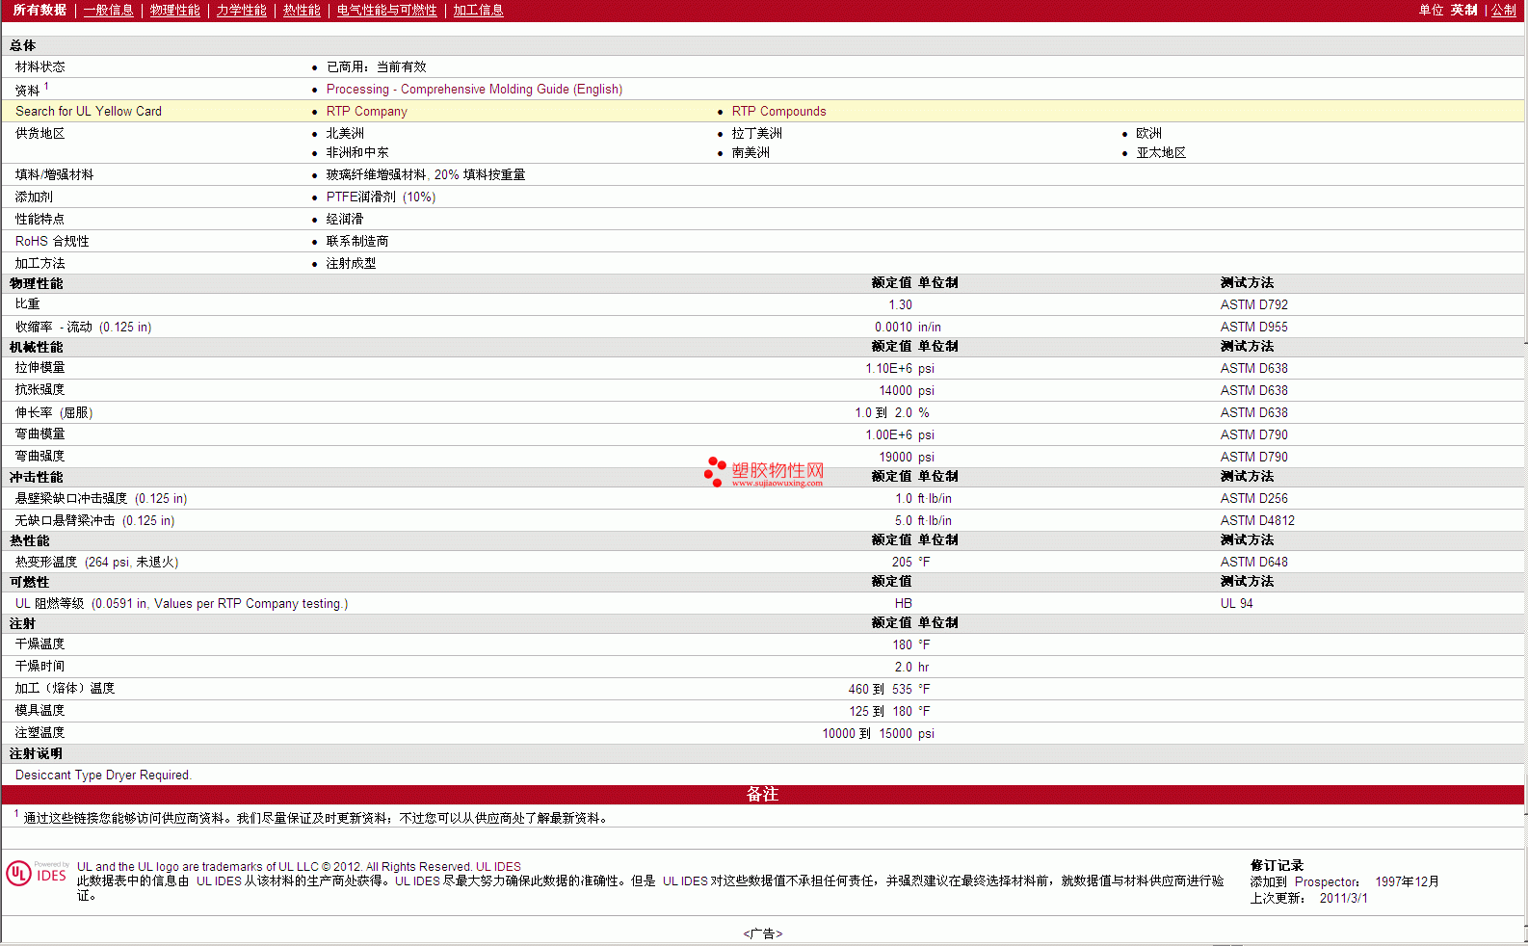The width and height of the screenshot is (1528, 946).
Task: Click the 亚太地区 availability region
Action: click(1161, 152)
